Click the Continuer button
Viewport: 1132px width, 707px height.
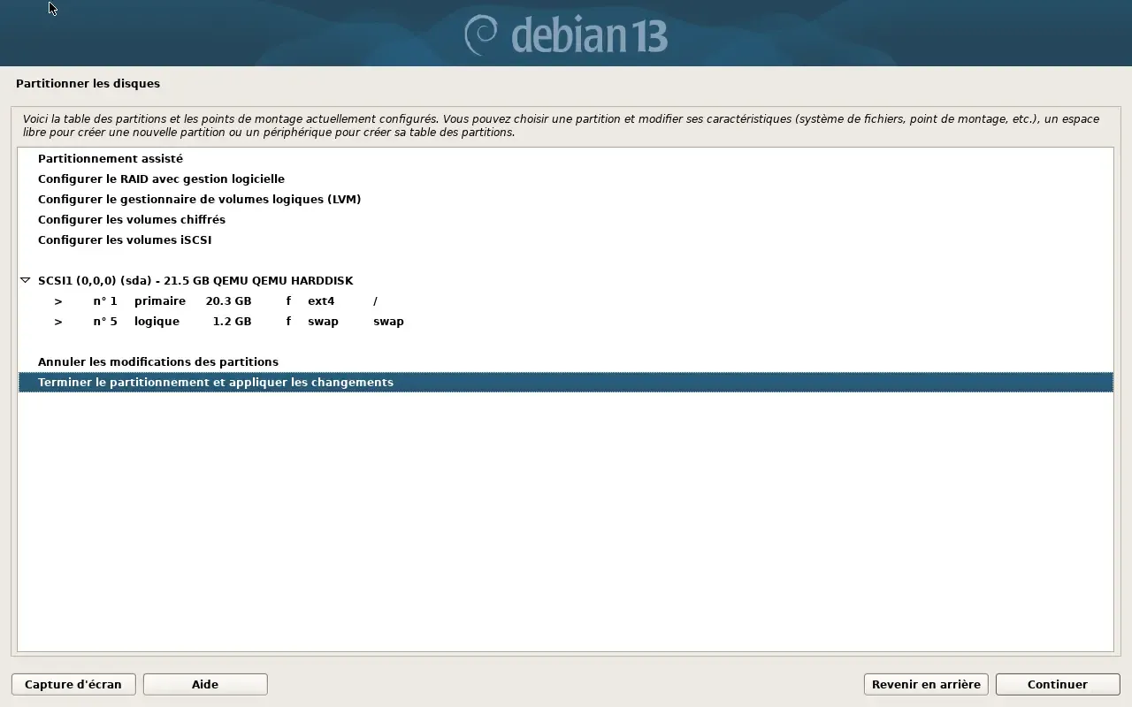pos(1058,684)
